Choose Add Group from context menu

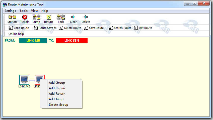57,83
